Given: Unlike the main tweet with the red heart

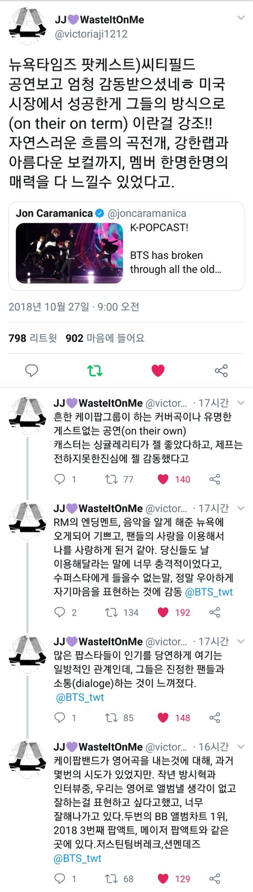Looking at the screenshot, I should (158, 370).
